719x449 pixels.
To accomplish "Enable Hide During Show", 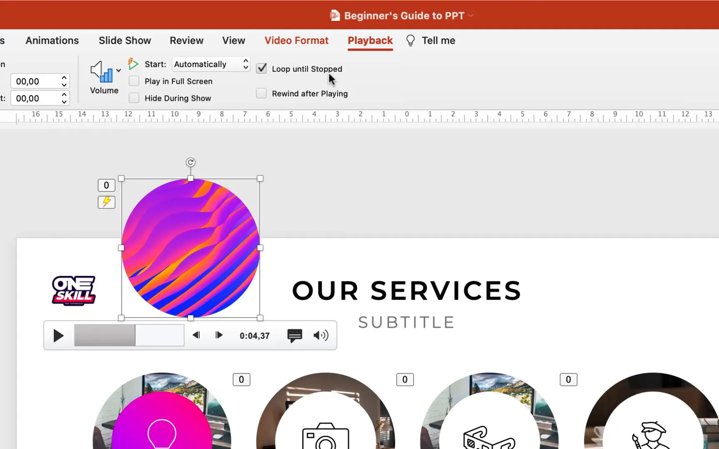I will coord(134,98).
